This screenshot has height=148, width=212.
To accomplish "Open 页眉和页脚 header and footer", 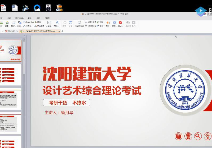I will coord(79,24).
